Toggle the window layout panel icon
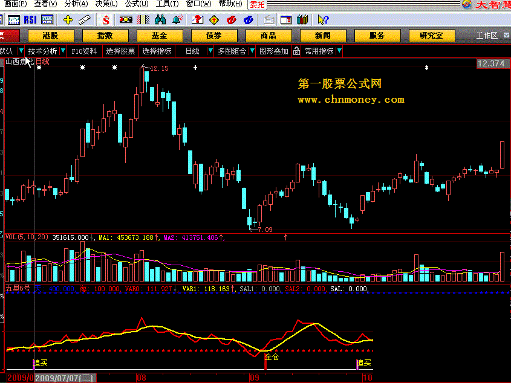This screenshot has width=511, height=383. click(x=286, y=20)
